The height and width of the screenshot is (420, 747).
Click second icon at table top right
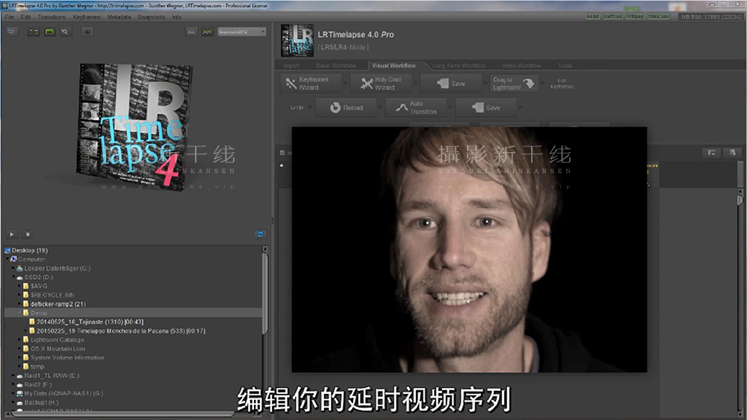[x=732, y=153]
